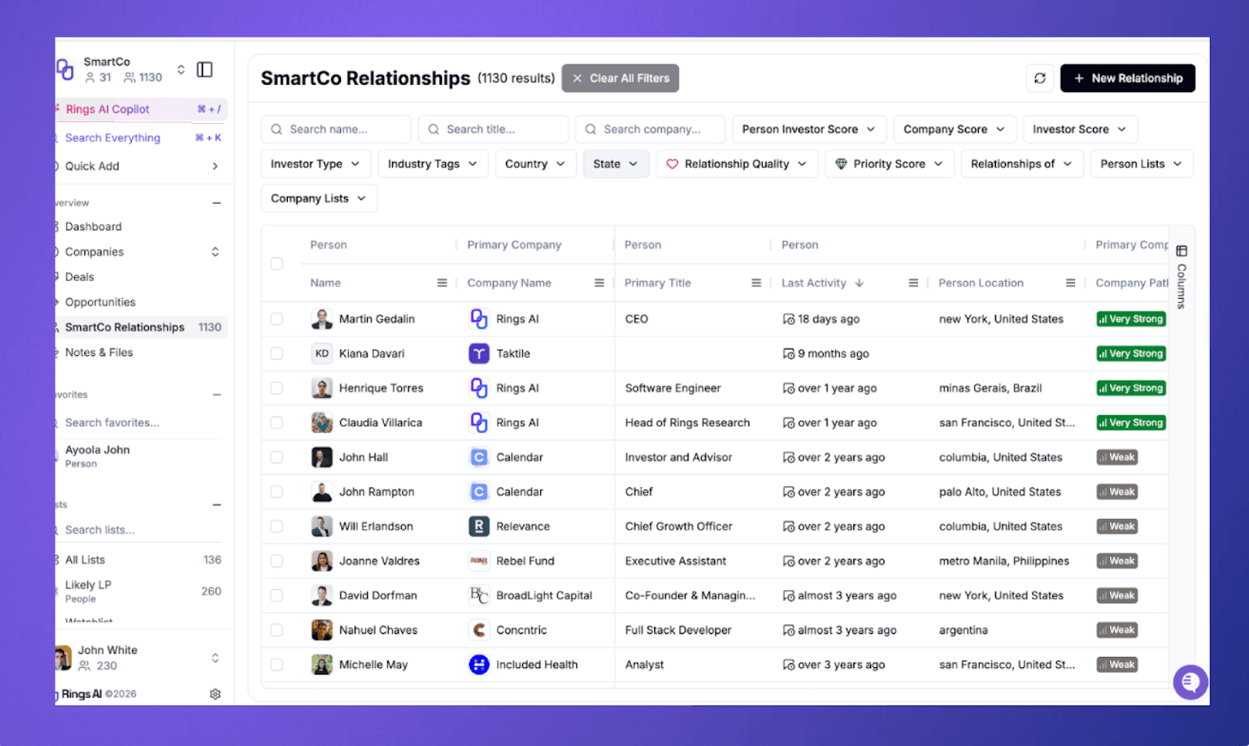Click Rings AI logo in Henrique Torres row
The height and width of the screenshot is (746, 1249).
479,388
